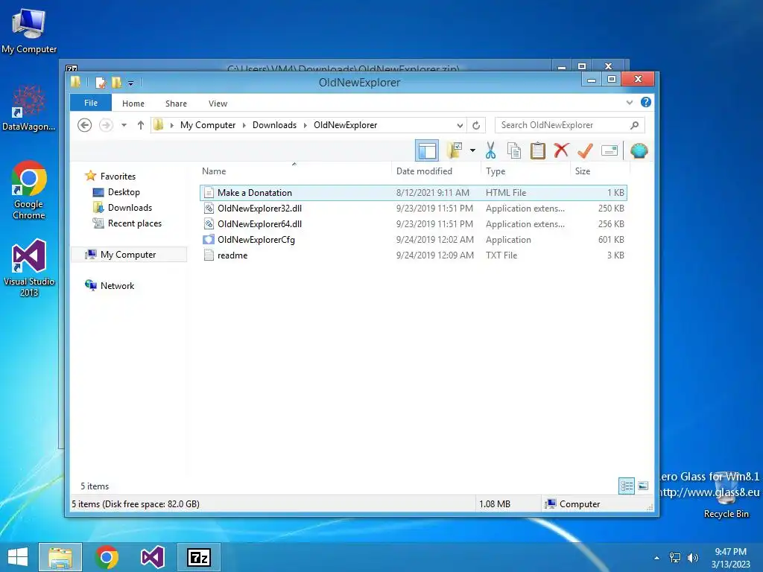Screen dimensions: 763x572
Task: Click the title bar folder system icon
Action: [75, 82]
